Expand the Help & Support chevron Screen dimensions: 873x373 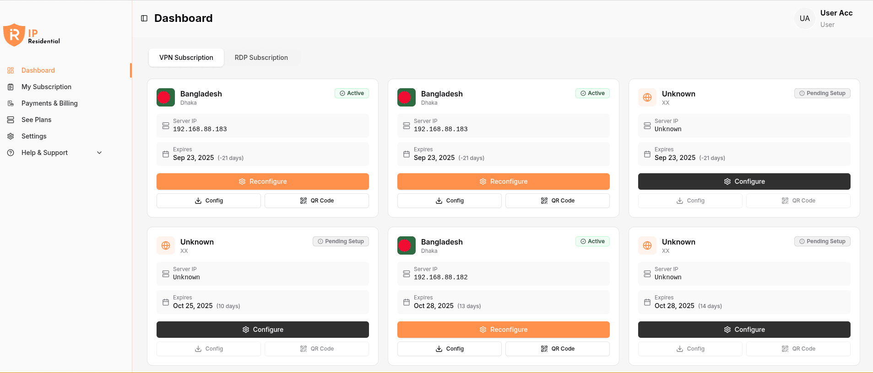click(x=99, y=153)
